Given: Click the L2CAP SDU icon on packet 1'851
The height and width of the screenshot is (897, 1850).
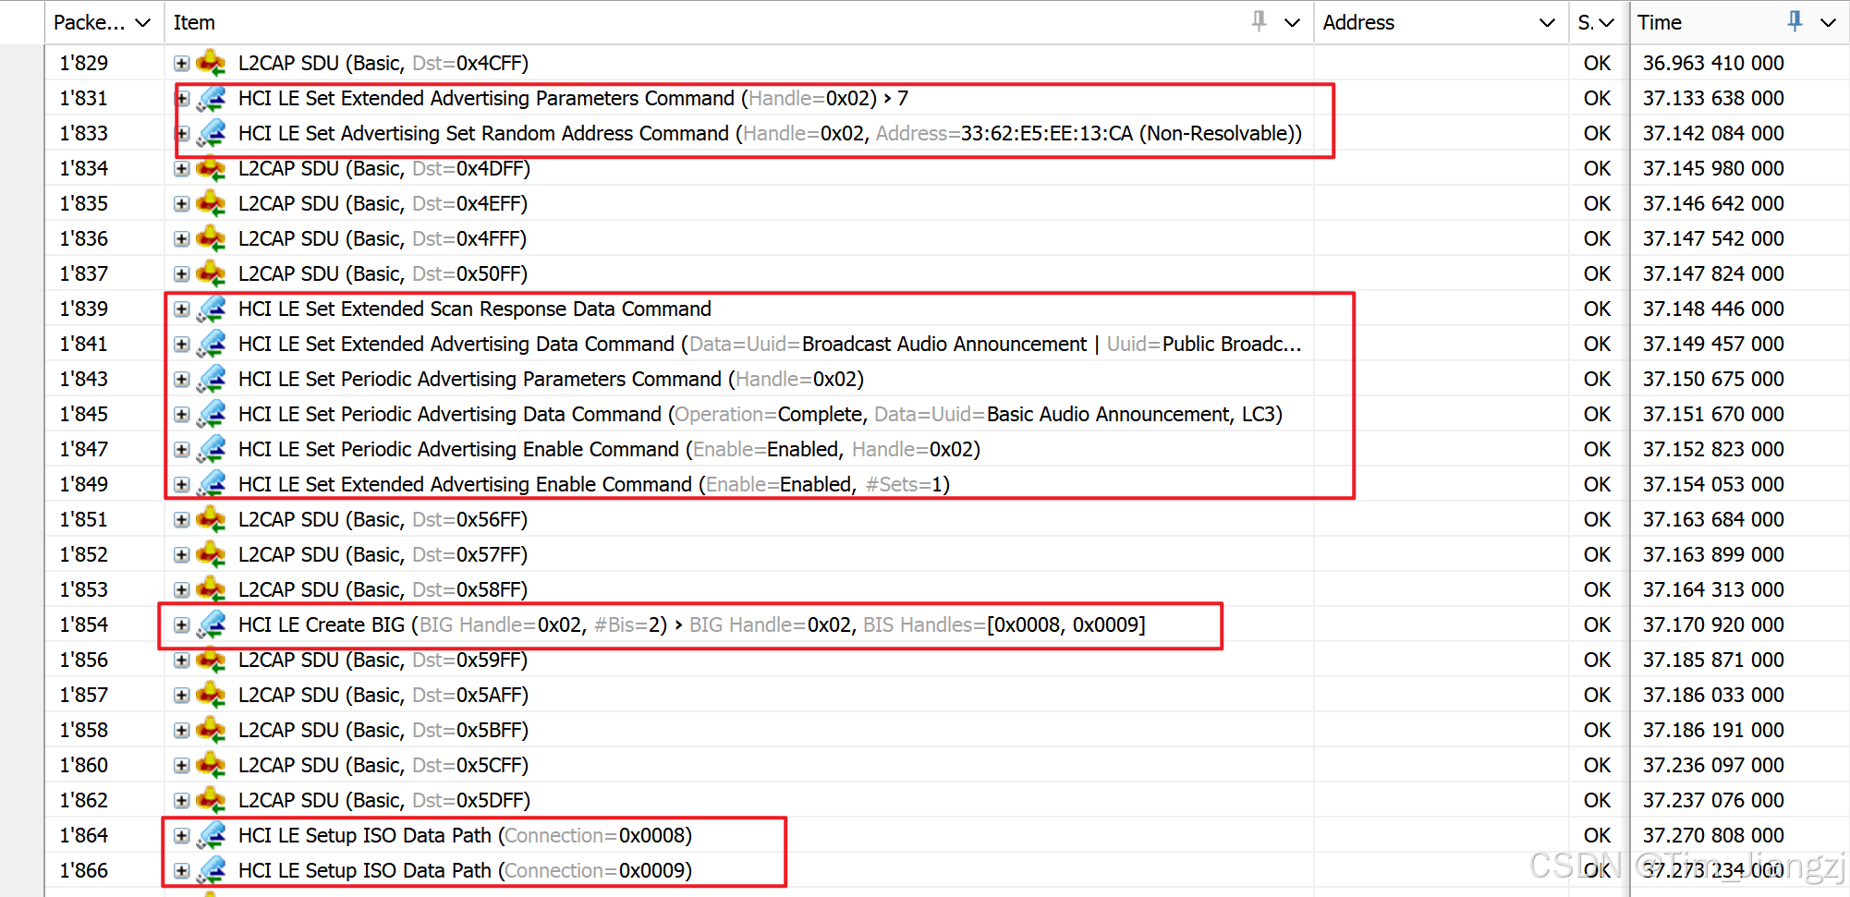Looking at the screenshot, I should (x=212, y=519).
